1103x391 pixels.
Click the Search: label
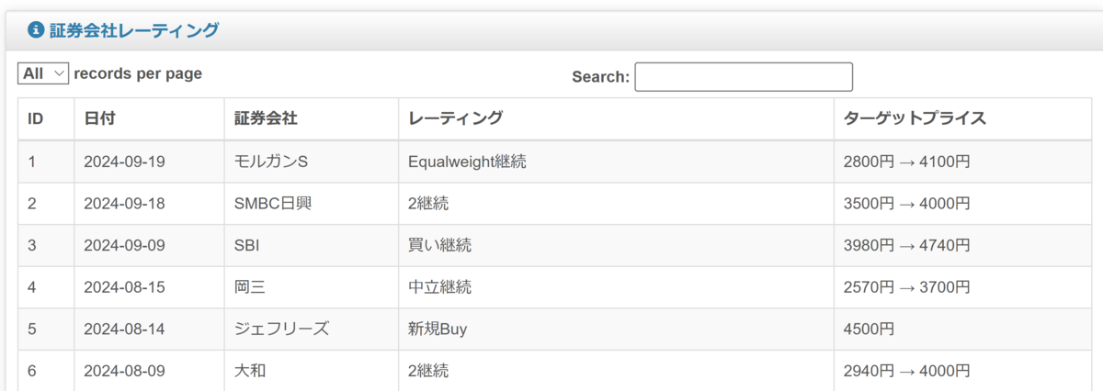pyautogui.click(x=600, y=77)
